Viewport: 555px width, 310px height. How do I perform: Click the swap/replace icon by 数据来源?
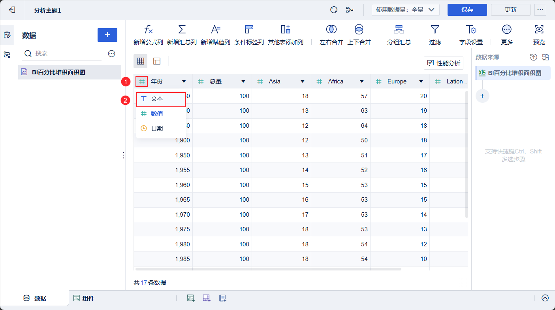coord(546,57)
